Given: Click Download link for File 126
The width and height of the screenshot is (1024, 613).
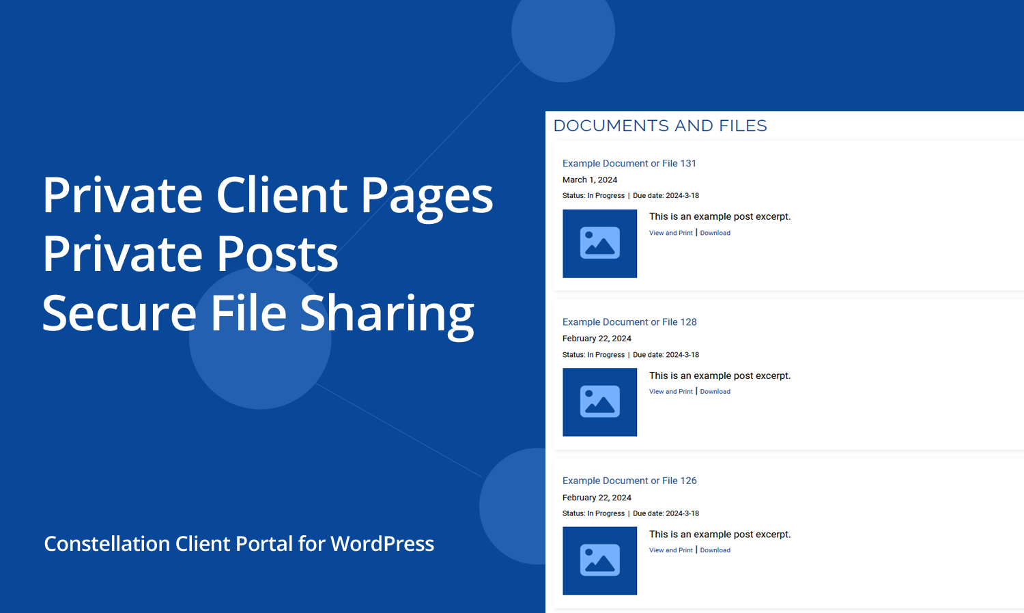Looking at the screenshot, I should click(715, 550).
